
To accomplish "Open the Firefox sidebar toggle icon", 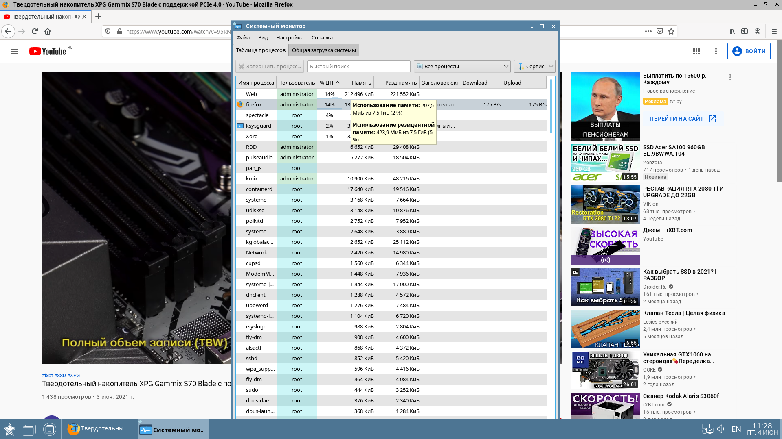I will tap(745, 31).
